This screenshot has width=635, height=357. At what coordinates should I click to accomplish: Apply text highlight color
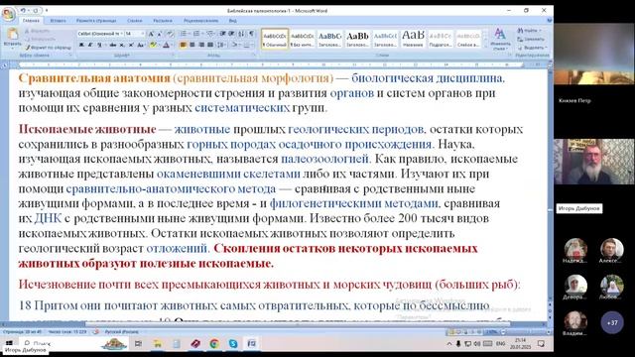(152, 45)
